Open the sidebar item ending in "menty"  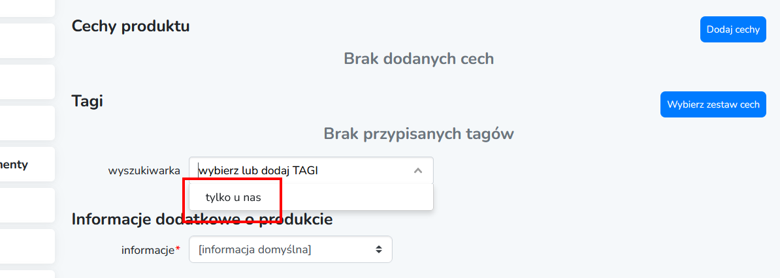[26, 164]
